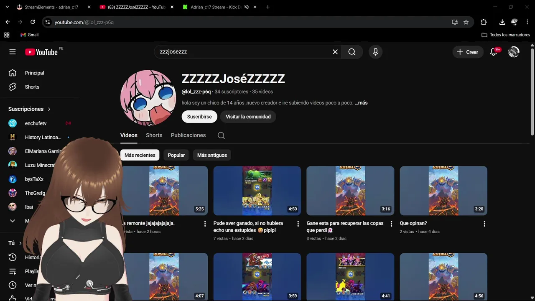Open browser downloads icon
Screen dimensions: 535x301
(502, 22)
